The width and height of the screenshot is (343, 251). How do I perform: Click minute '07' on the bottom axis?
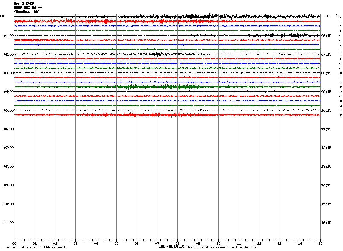157,244
